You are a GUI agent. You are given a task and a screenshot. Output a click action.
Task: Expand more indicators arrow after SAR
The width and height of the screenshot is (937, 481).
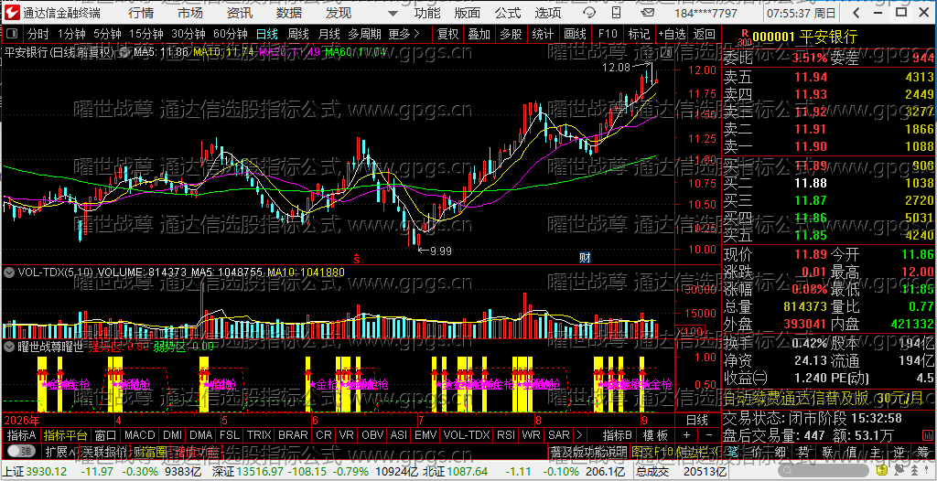point(578,435)
